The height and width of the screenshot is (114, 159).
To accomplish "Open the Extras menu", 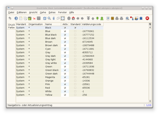I will [x=52, y=12].
